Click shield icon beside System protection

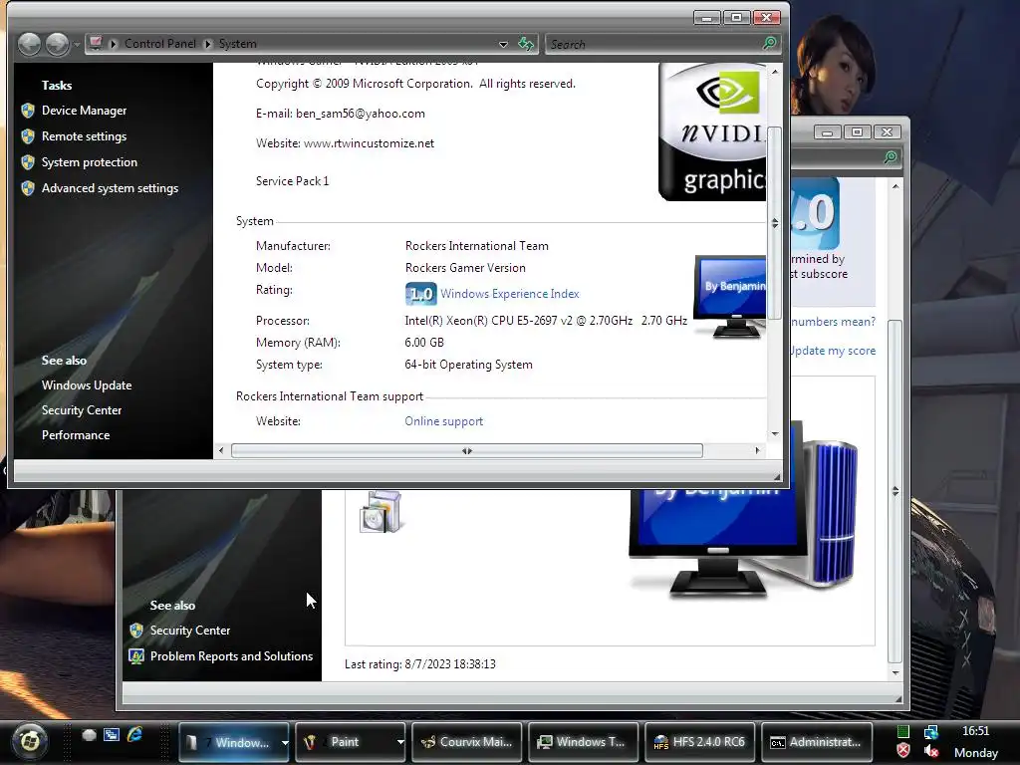(x=27, y=162)
